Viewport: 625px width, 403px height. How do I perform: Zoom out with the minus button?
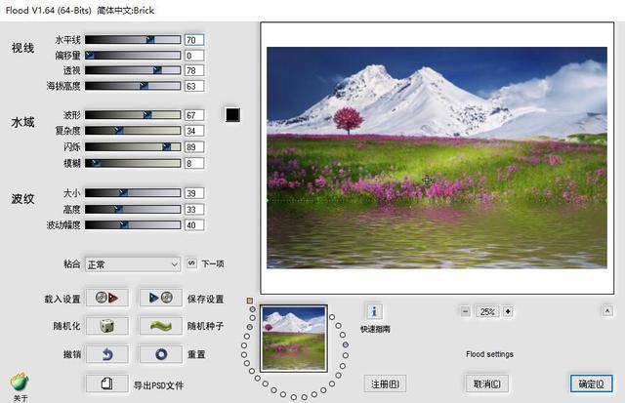click(x=465, y=311)
